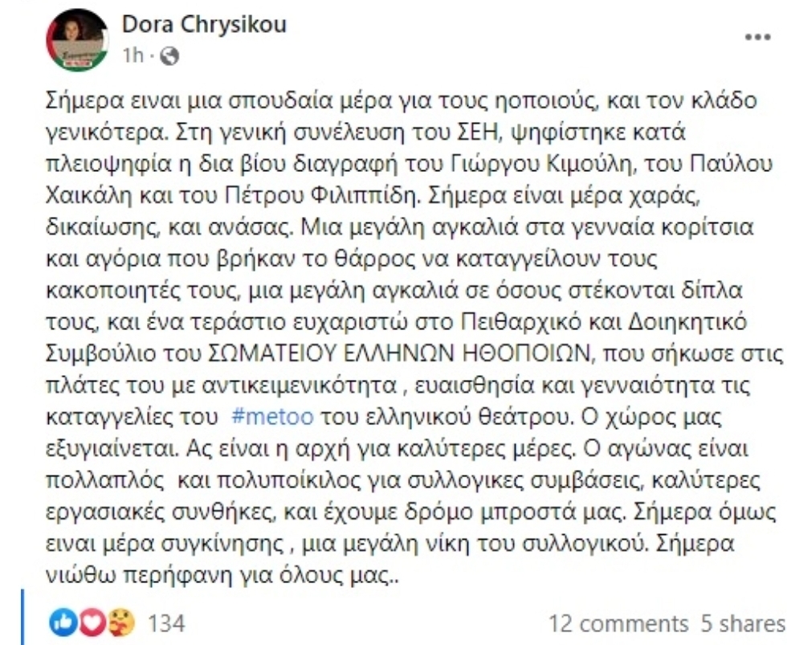Open the Dora Chrysikou profile name link
787x645 pixels.
point(204,23)
